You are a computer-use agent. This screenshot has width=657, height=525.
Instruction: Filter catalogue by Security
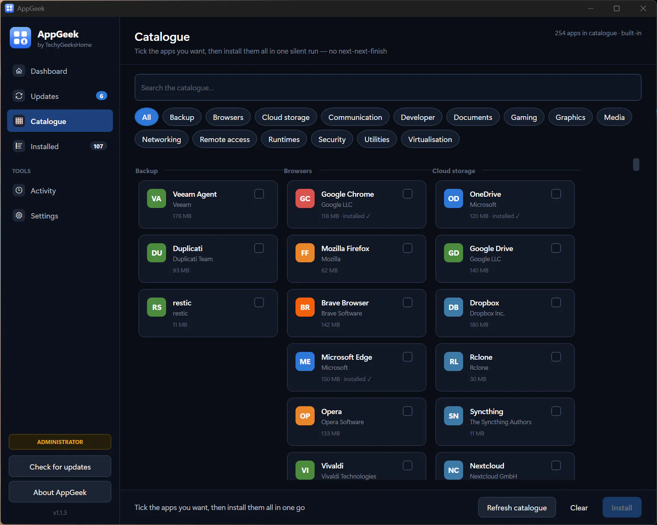(x=332, y=139)
